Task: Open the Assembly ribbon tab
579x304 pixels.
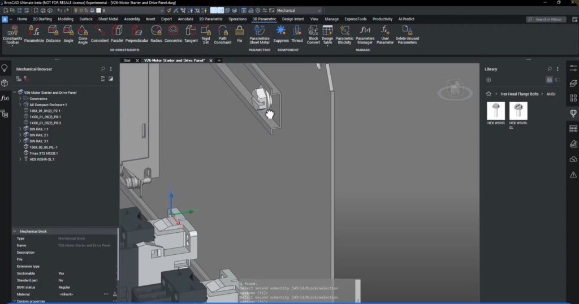Action: [x=132, y=19]
